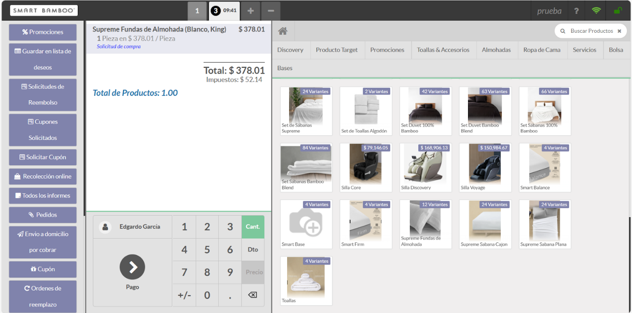This screenshot has height=313, width=632.
Task: Select Set Sábanas Bamboo Blend product
Action: click(306, 167)
